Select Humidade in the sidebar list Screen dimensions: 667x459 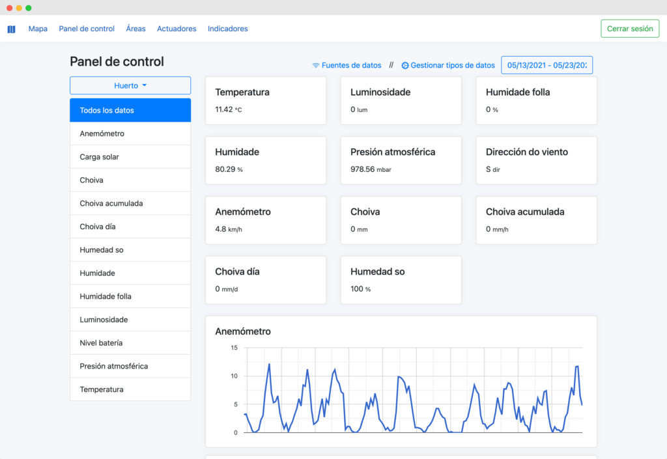pyautogui.click(x=130, y=273)
